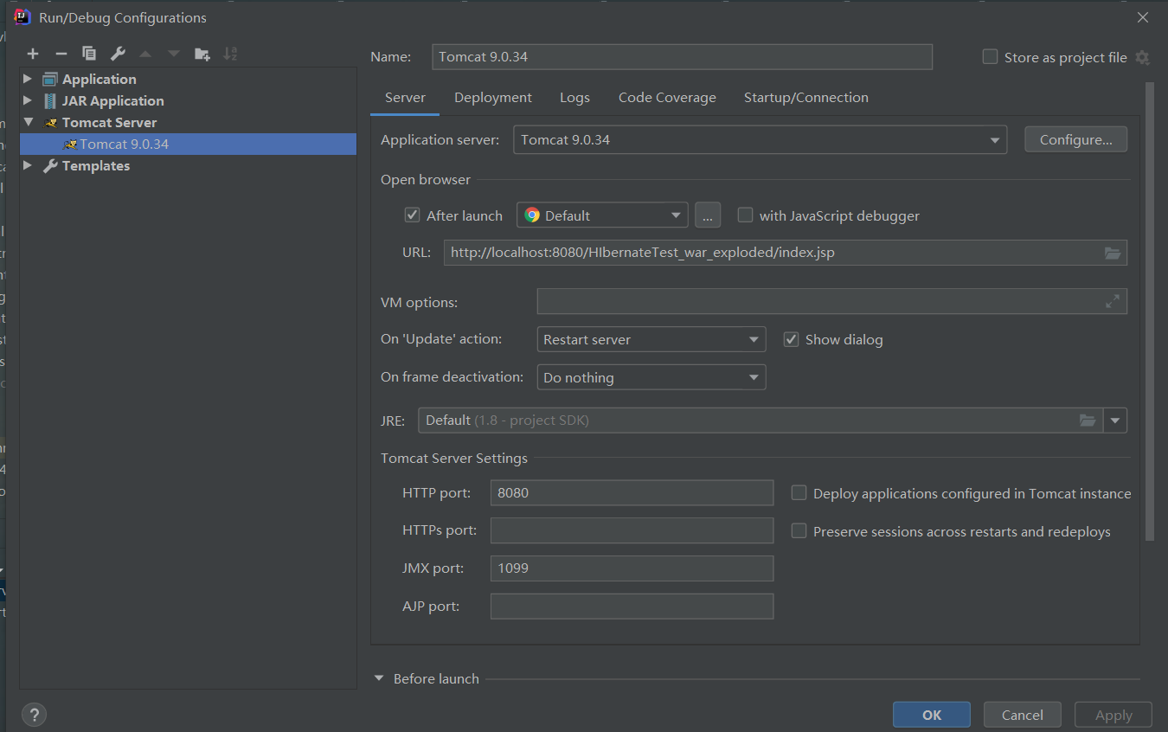This screenshot has height=732, width=1168.
Task: Expand JAR Application node in tree
Action: tap(28, 100)
